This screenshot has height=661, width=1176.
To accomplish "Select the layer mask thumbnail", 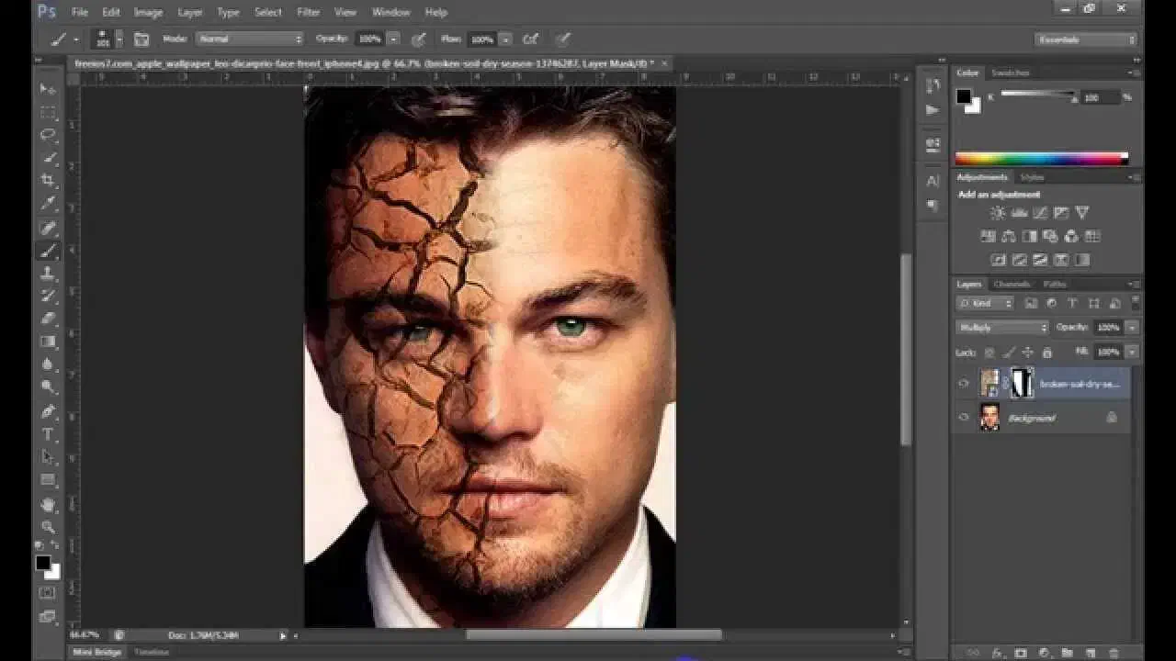I will (x=1022, y=384).
